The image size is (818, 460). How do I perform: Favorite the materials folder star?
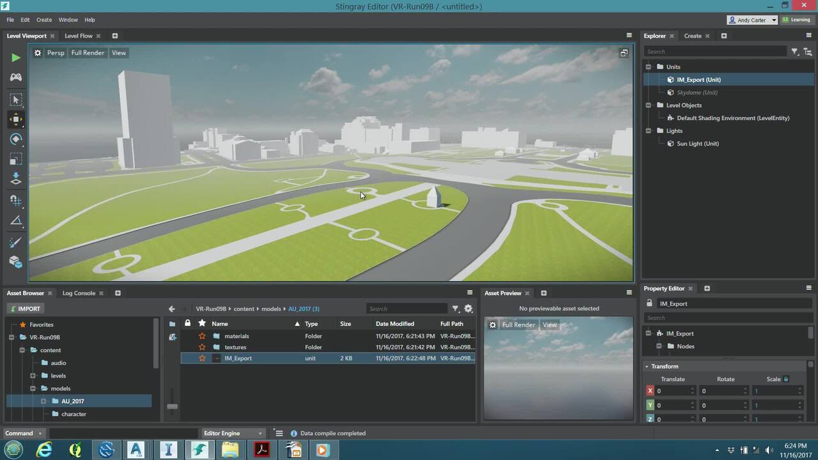(202, 336)
